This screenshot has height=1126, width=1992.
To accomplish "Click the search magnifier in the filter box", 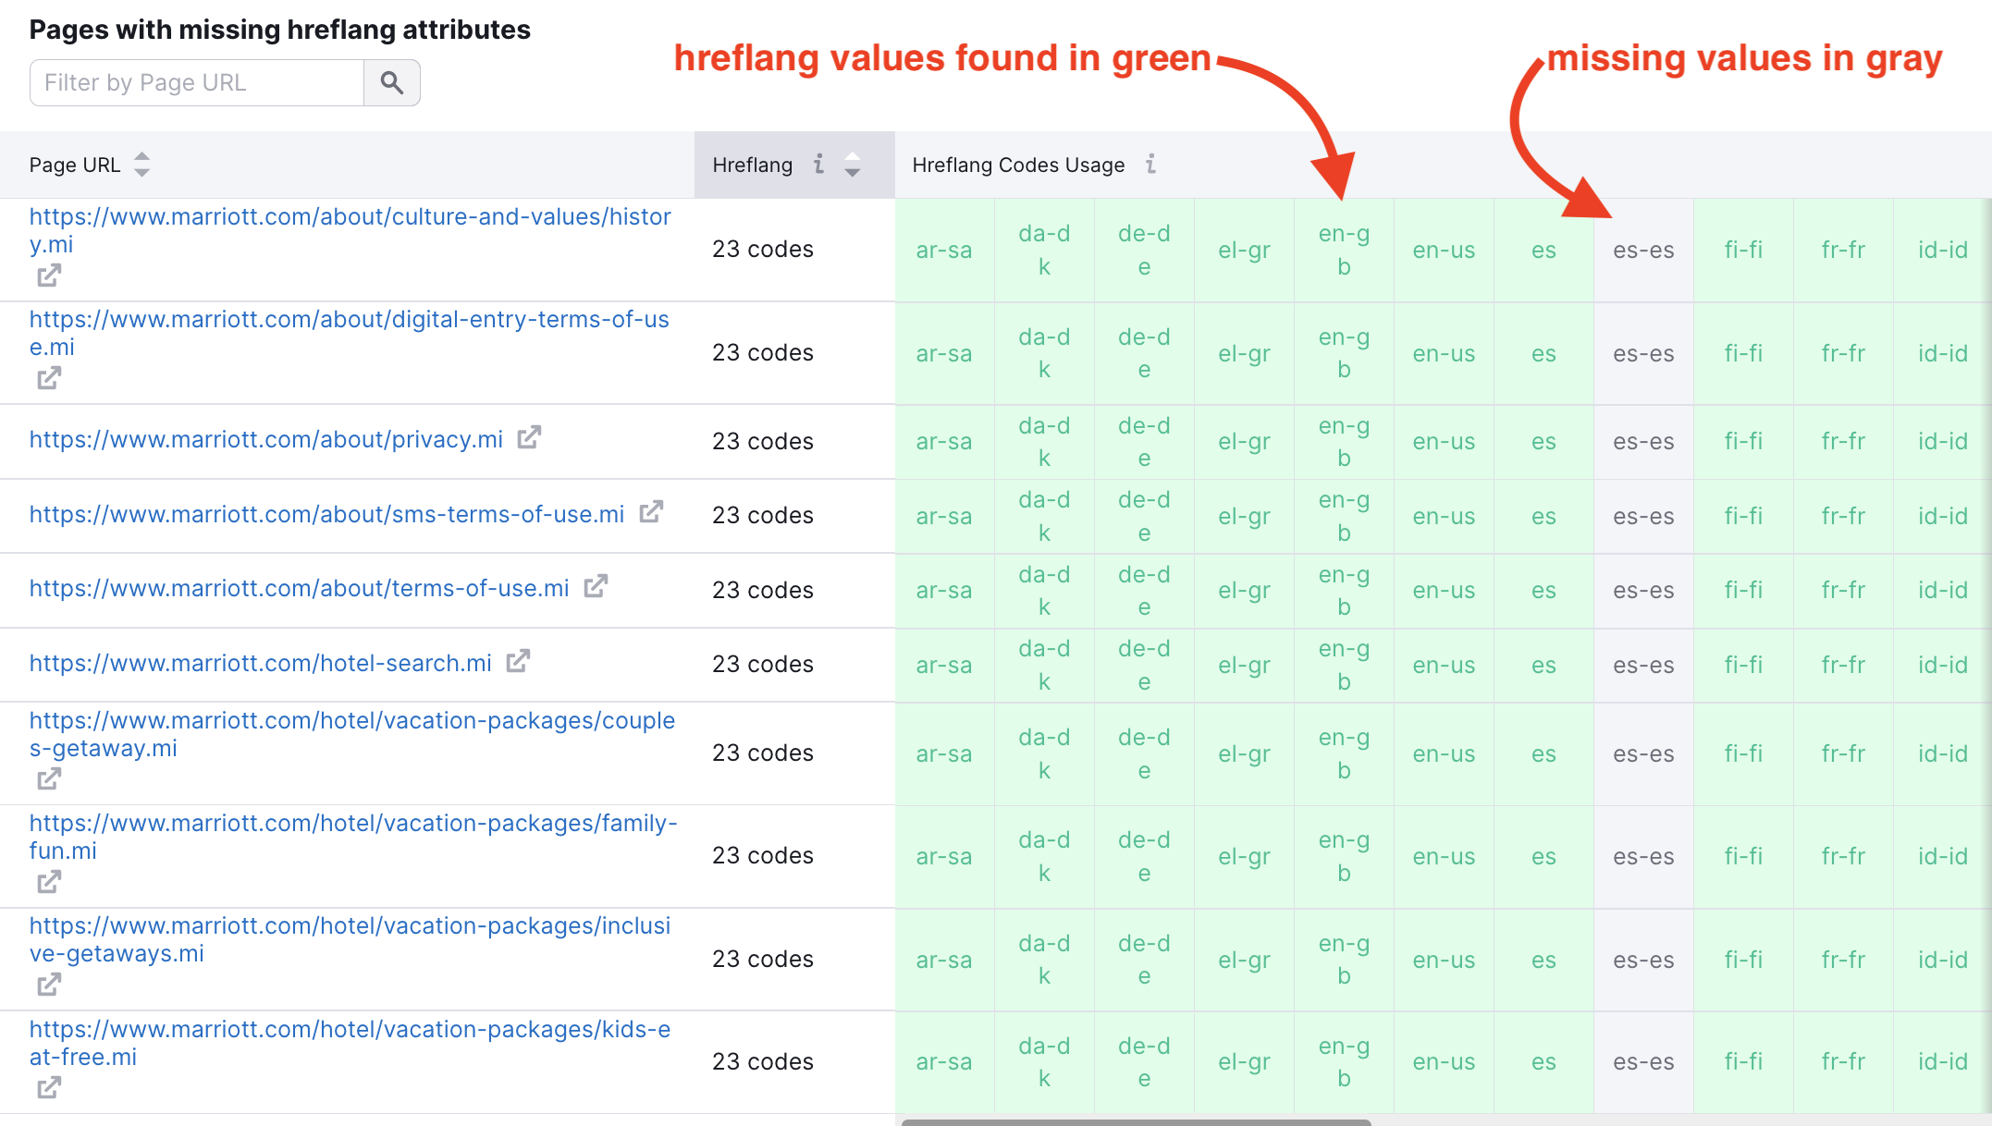I will pyautogui.click(x=391, y=82).
